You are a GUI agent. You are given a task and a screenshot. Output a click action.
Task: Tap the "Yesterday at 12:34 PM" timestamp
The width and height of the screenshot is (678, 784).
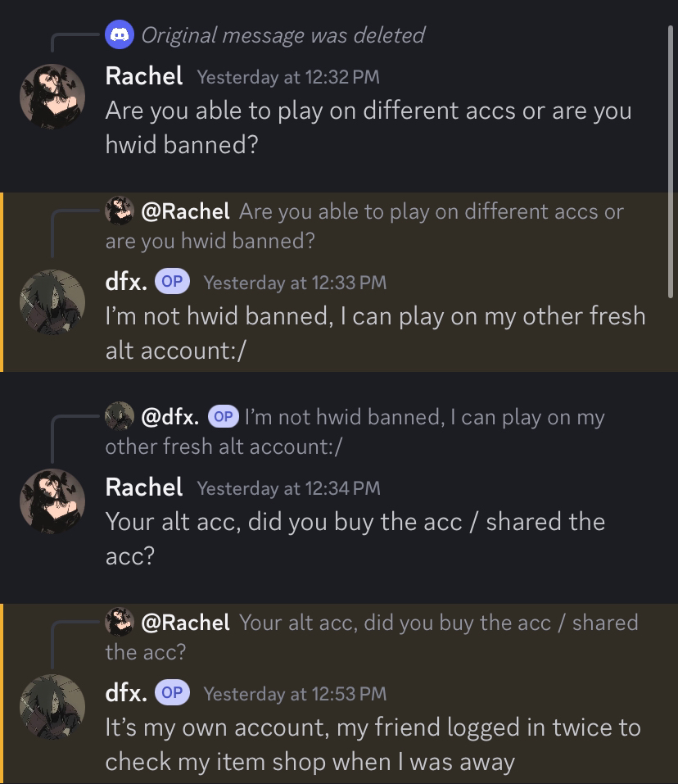click(288, 488)
